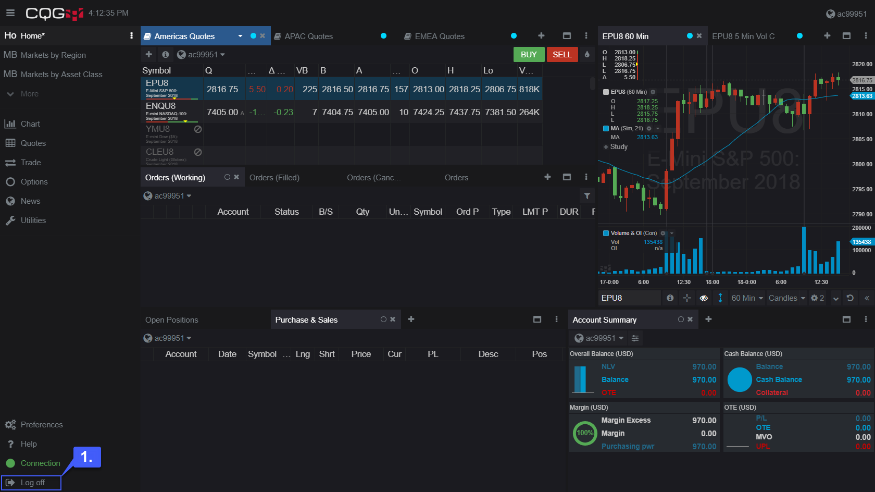Add a new tab in chart panel
875x492 pixels.
click(827, 35)
